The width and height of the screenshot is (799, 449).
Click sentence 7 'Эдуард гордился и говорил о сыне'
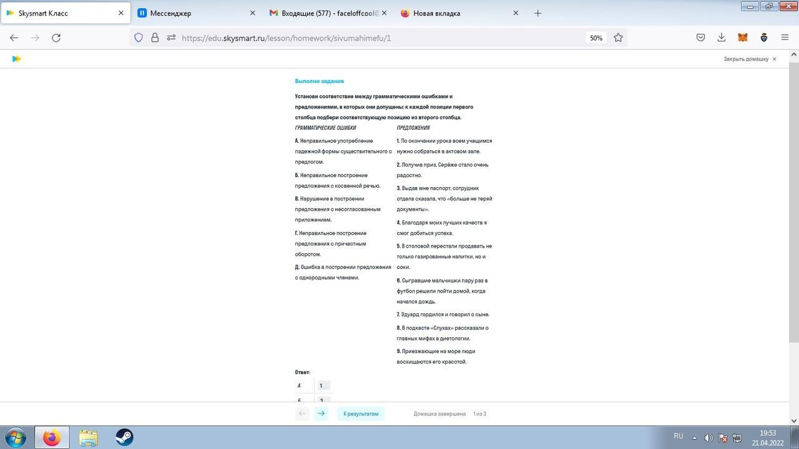point(443,314)
